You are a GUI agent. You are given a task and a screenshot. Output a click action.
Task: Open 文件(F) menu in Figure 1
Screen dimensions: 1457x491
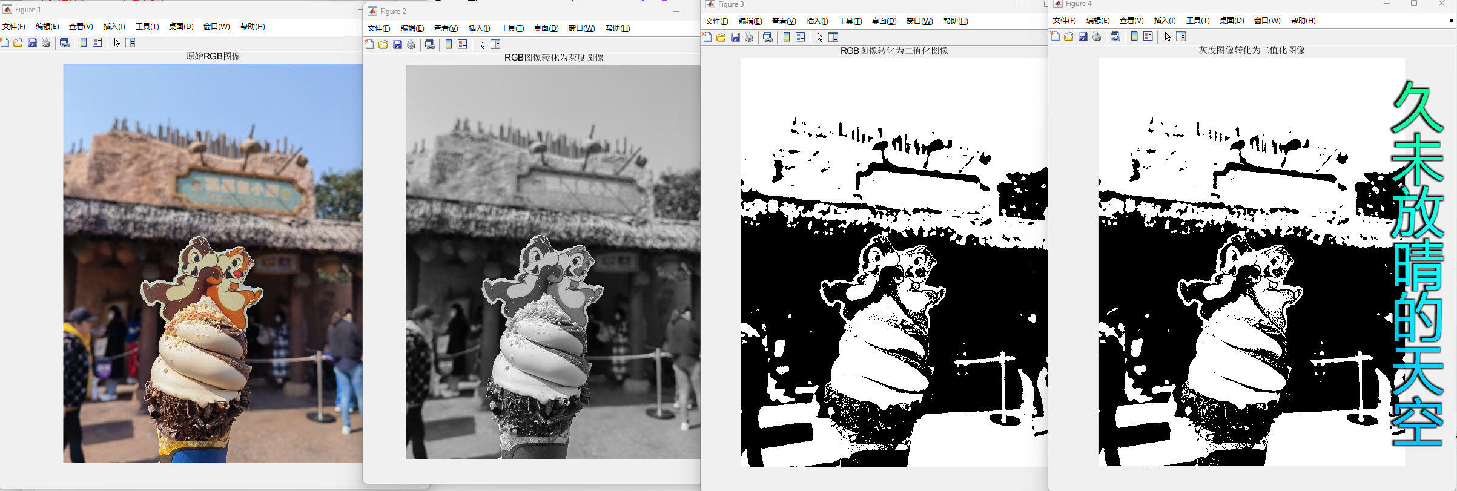(14, 27)
